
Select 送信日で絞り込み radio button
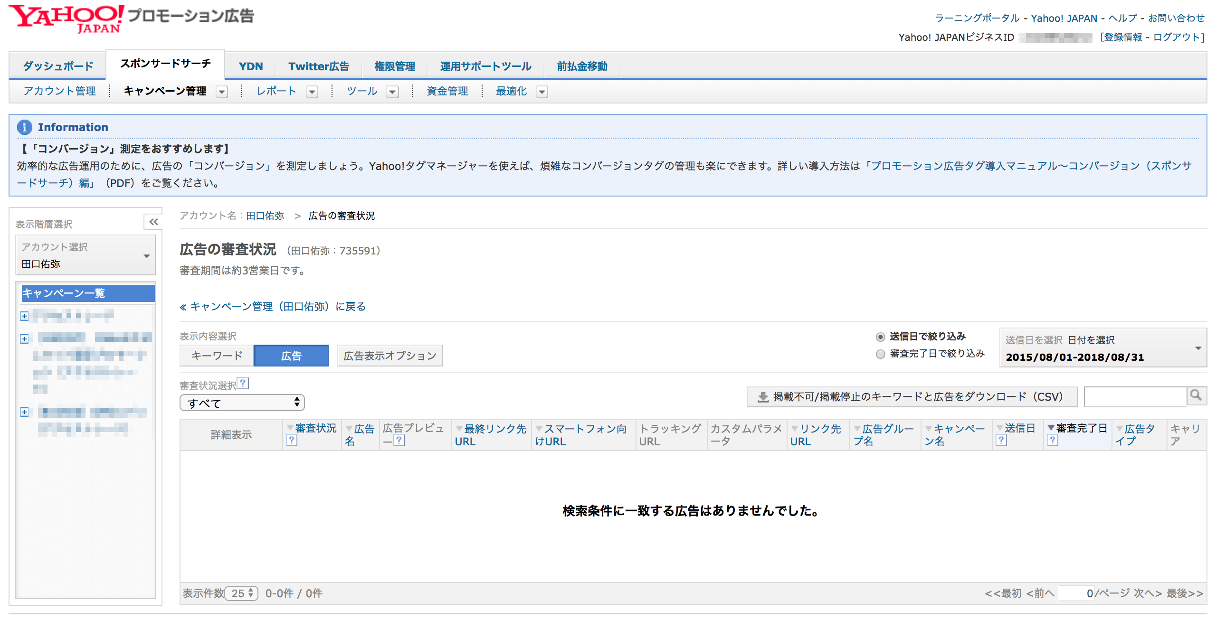(x=880, y=337)
